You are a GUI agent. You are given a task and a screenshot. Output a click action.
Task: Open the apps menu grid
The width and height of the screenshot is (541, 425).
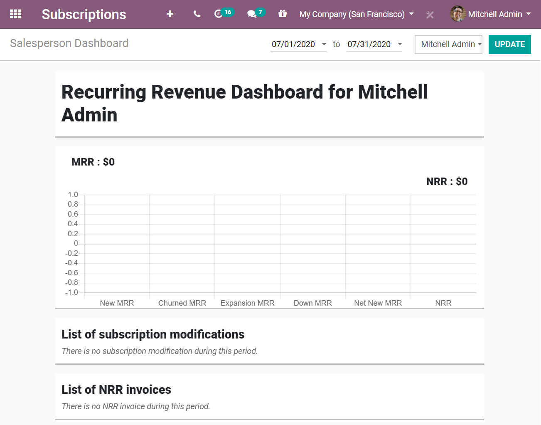coord(15,14)
